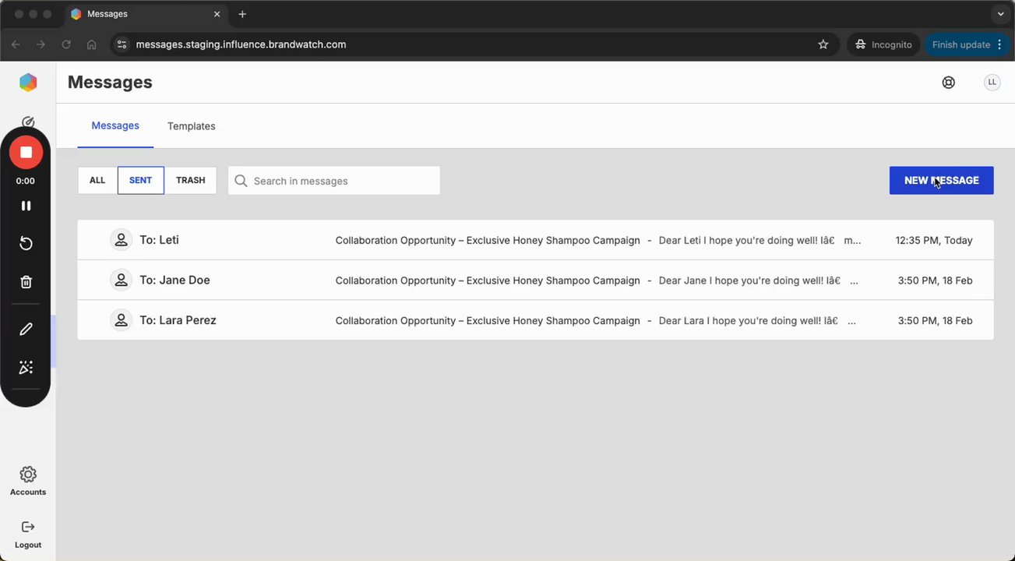Open the LL user avatar menu
This screenshot has width=1015, height=561.
coord(992,83)
